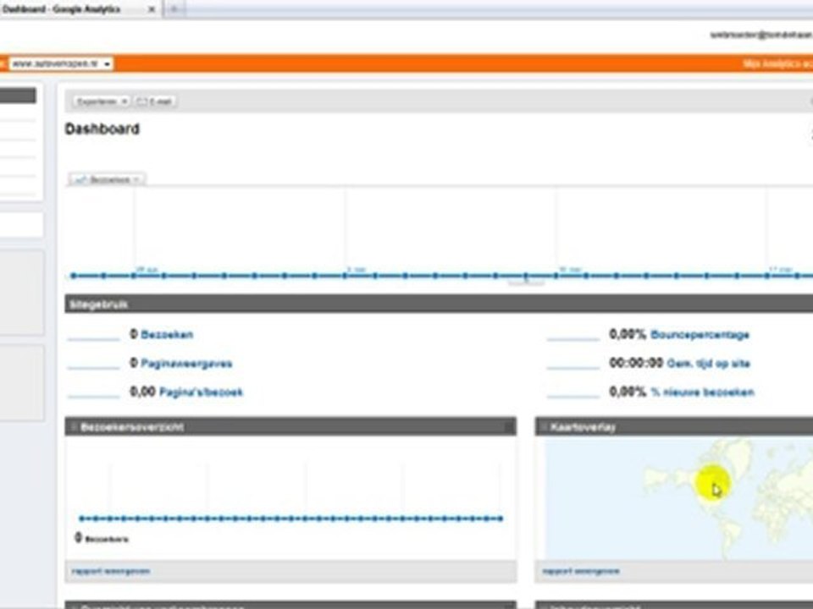Click the 0 Bezoekers label in Bezoekersoverzicht
813x609 pixels.
(x=102, y=538)
